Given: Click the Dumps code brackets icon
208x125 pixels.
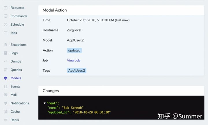Looking at the screenshot, I should [x=5, y=61].
